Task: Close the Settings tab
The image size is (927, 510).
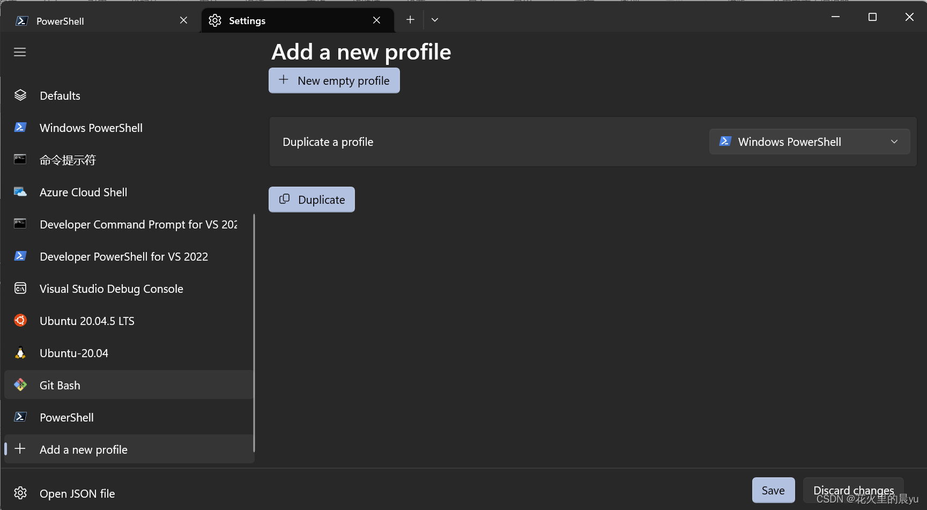Action: point(376,20)
